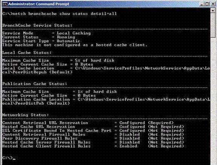Screen dimensions: 217x165
Task: Open the Command Prompt system menu icon
Action: pyautogui.click(x=5, y=4)
